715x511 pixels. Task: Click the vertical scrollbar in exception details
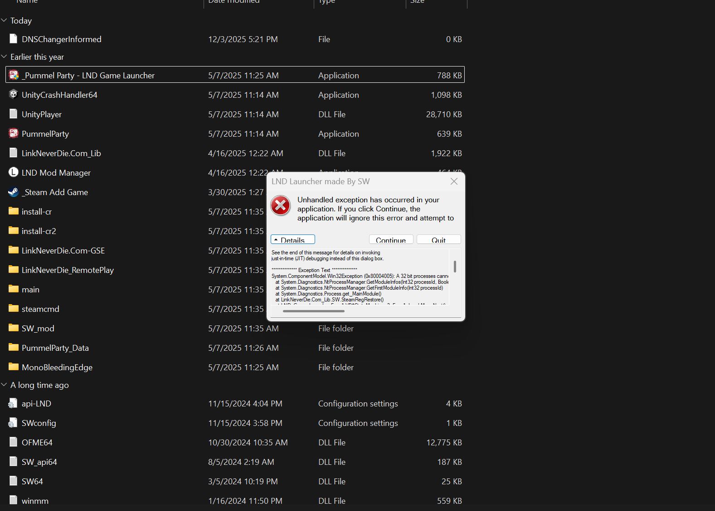point(455,267)
